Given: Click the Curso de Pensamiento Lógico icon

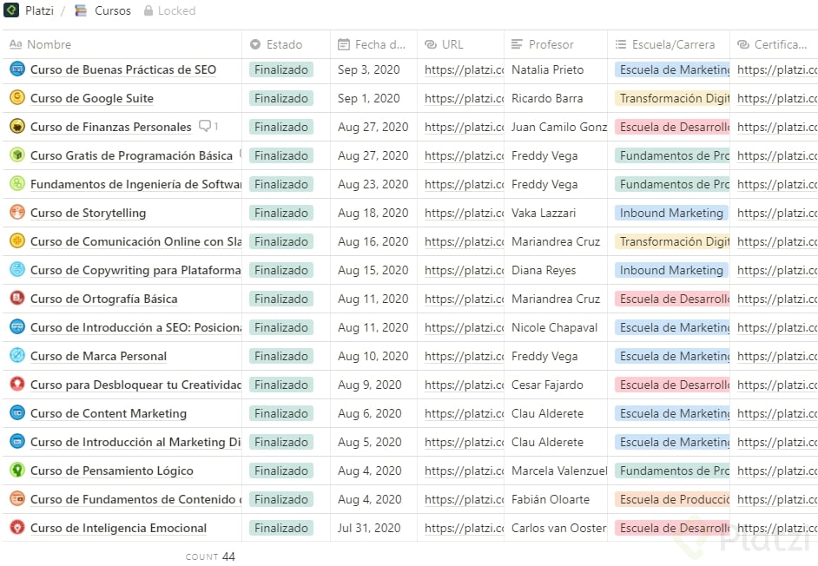Looking at the screenshot, I should coord(17,471).
